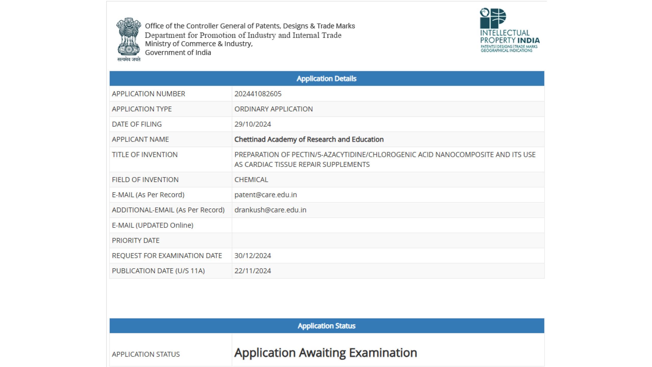
Task: Click request for examination date 30/12/2024
Action: [252, 256]
